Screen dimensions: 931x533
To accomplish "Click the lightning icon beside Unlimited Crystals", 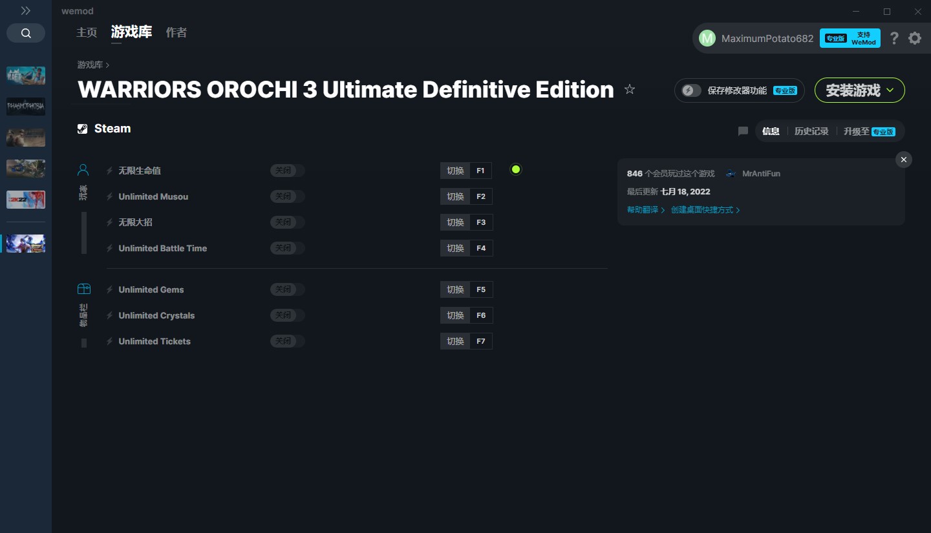I will click(x=110, y=315).
